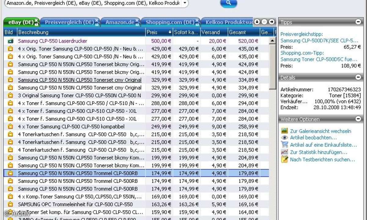Select the Samsung CLP-550 Laserdrucker row
Image resolution: width=367 pixels, height=220 pixels.
136,41
